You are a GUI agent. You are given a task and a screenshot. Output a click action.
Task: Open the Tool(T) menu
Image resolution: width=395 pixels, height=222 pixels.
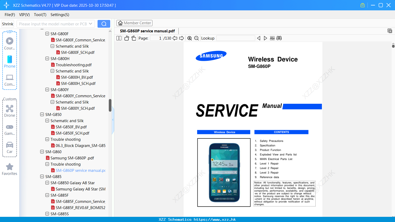(40, 15)
